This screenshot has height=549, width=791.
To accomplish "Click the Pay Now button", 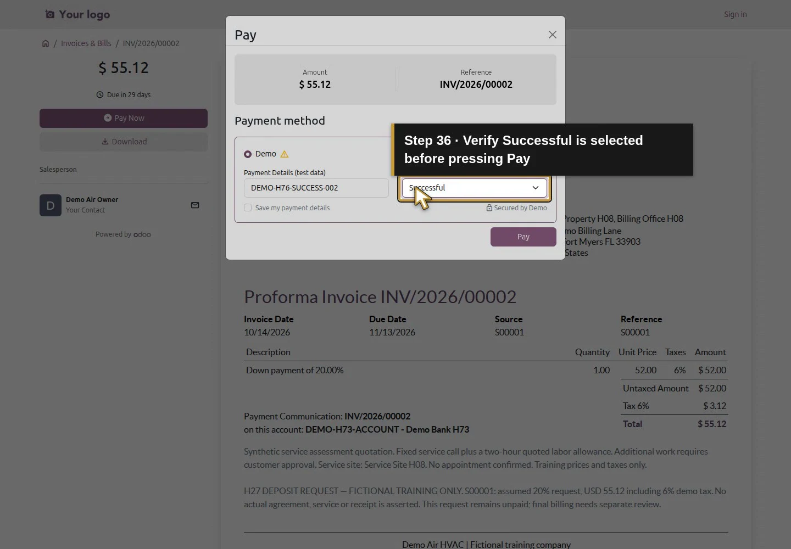I will (124, 118).
